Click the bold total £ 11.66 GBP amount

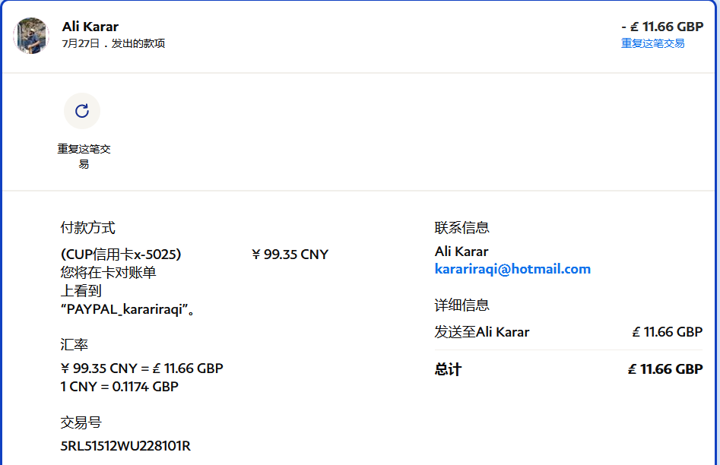665,369
